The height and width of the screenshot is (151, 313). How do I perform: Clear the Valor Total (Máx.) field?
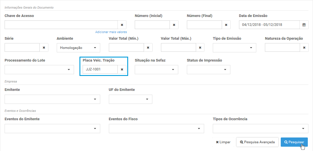(200, 48)
